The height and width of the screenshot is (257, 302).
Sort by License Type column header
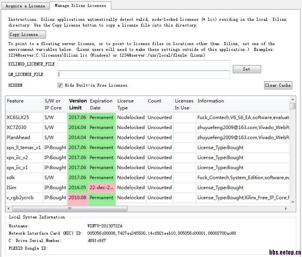pyautogui.click(x=131, y=104)
